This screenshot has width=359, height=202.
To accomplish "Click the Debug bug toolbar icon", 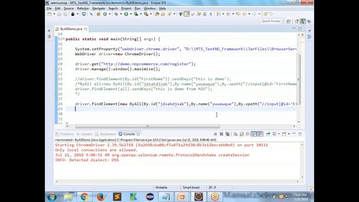I will 116,14.
